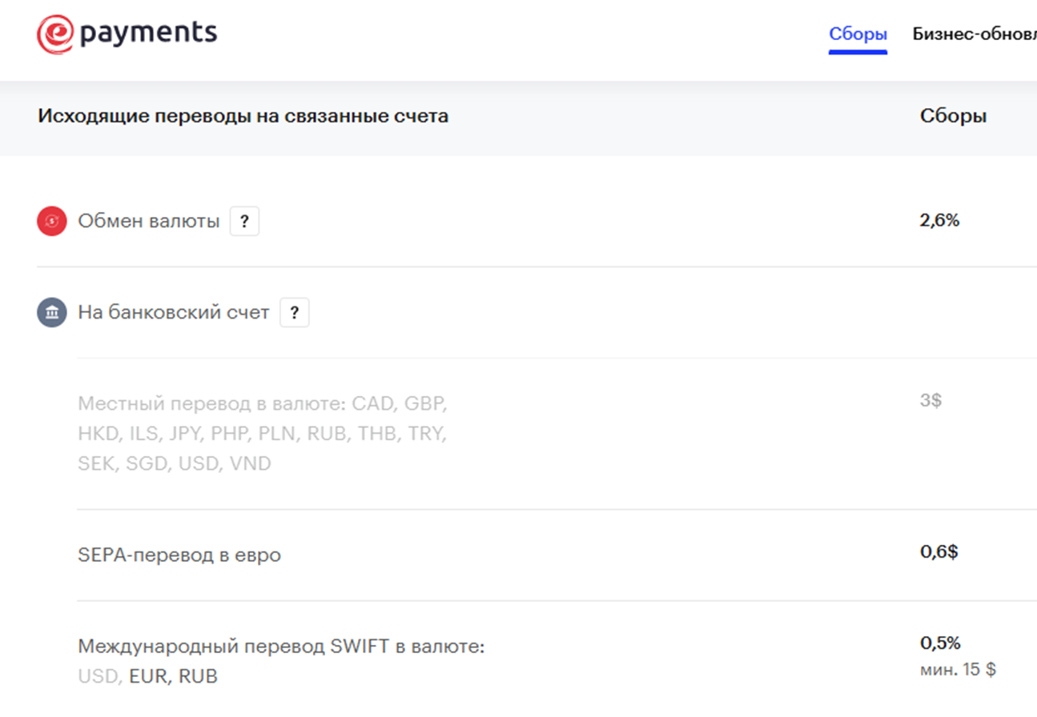Open help for На банковский счет
Image resolution: width=1037 pixels, height=717 pixels.
tap(295, 312)
